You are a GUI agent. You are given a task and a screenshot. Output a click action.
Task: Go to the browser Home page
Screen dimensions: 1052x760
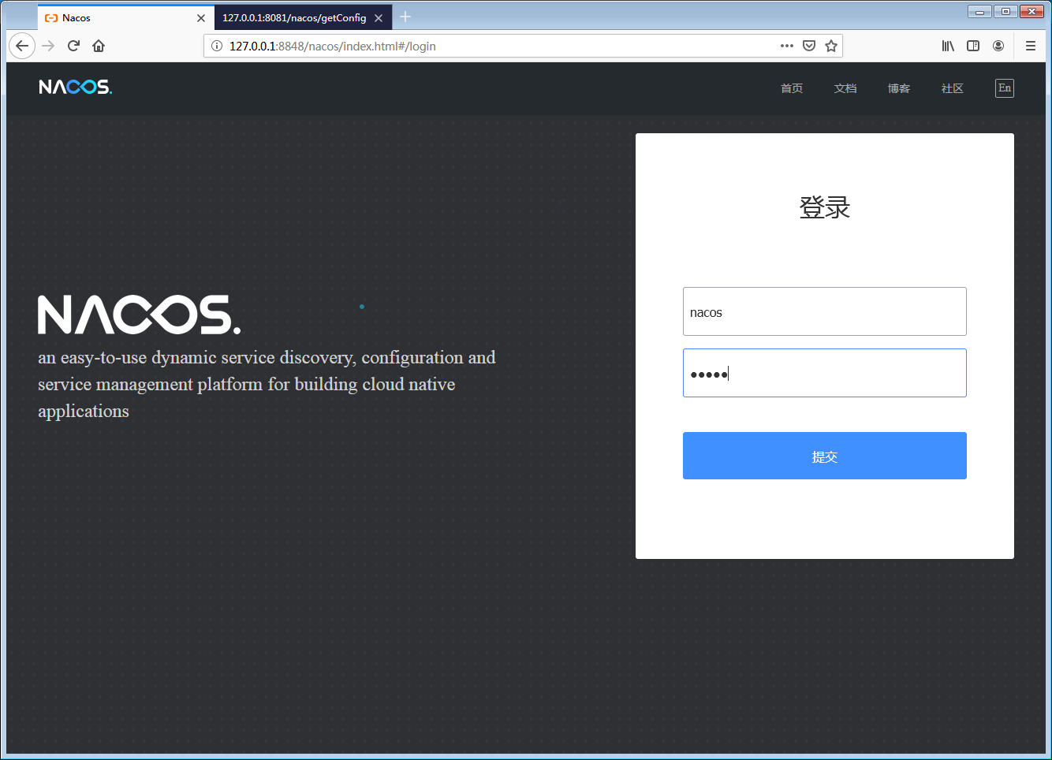click(x=99, y=46)
